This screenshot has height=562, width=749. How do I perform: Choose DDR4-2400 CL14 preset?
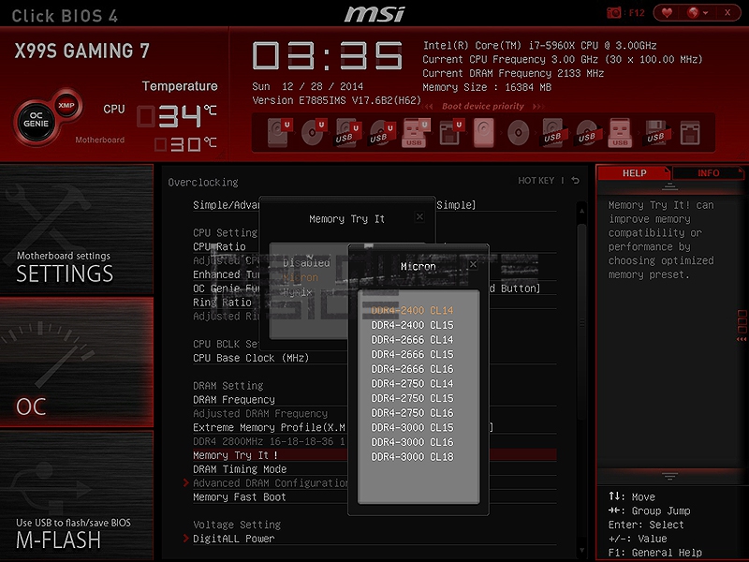click(x=412, y=310)
